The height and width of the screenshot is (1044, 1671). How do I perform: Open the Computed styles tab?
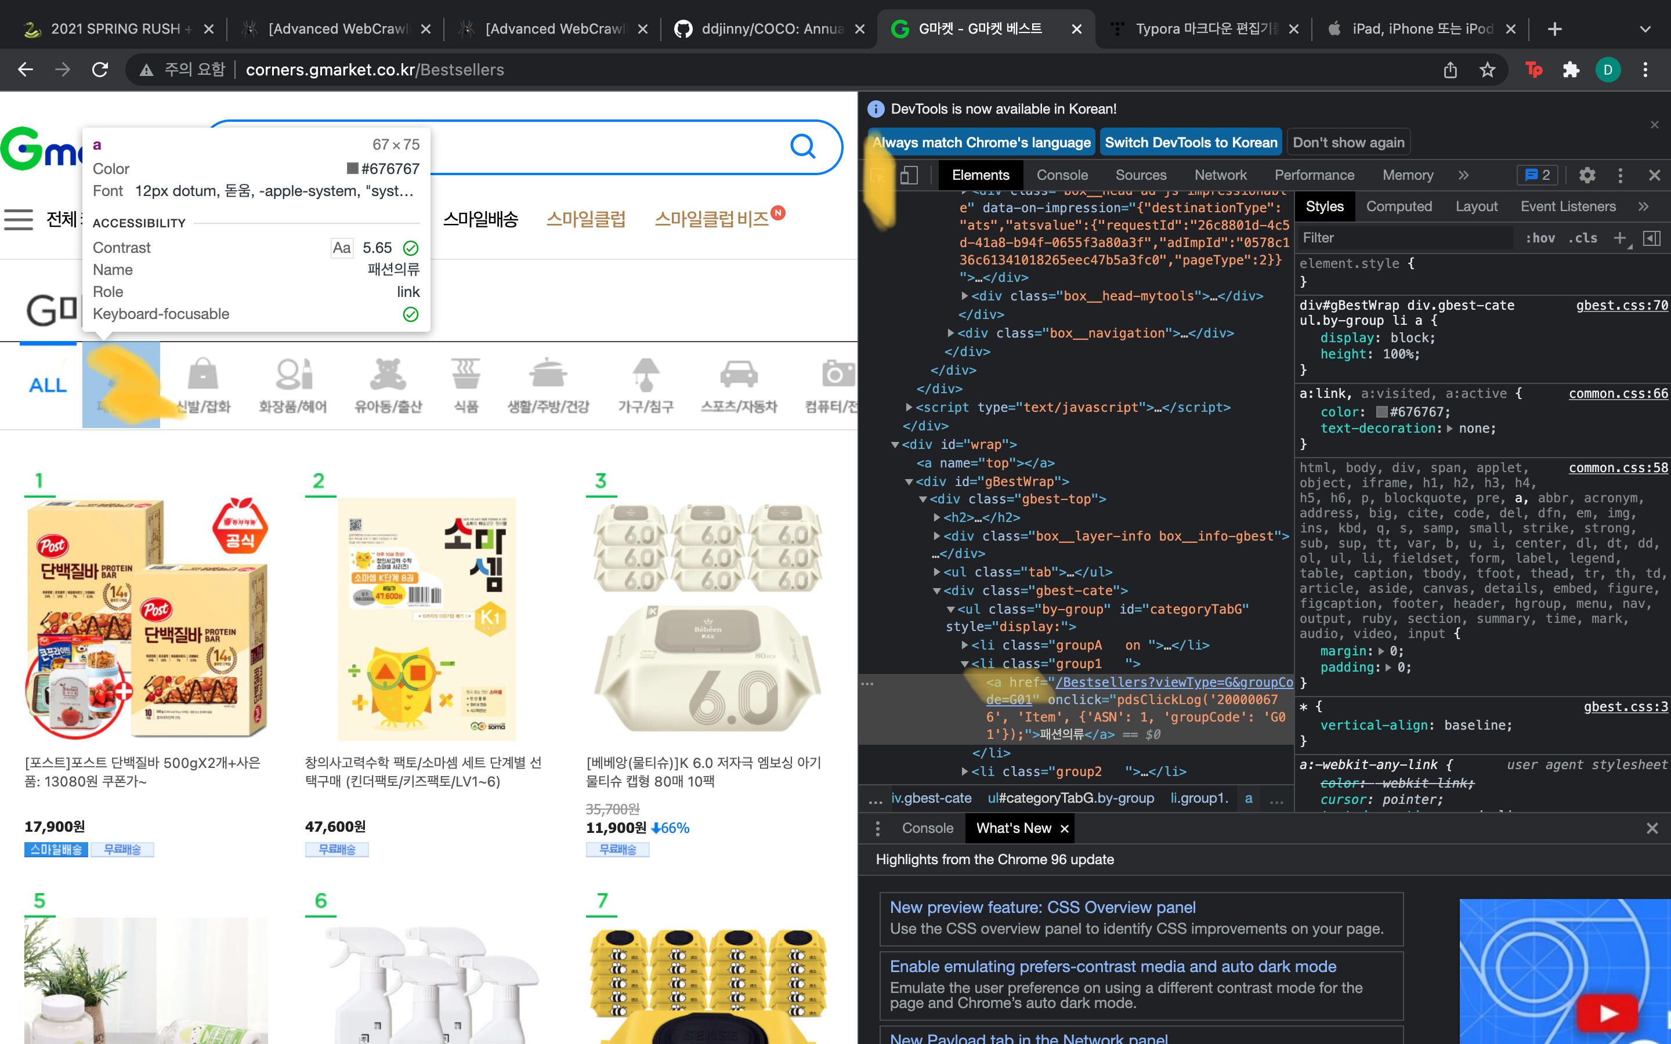point(1398,206)
